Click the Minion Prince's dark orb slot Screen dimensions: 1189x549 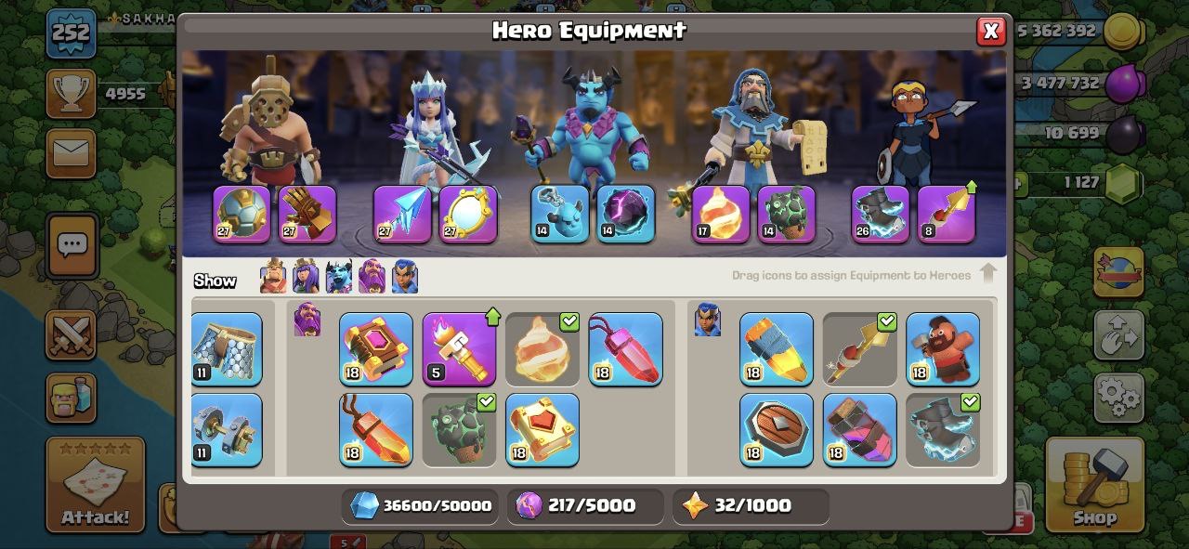point(626,214)
